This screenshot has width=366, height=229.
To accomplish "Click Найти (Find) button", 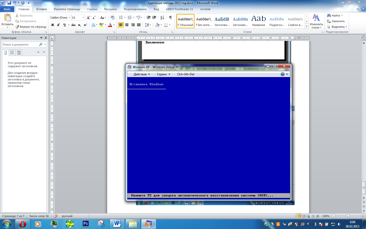I will click(335, 16).
